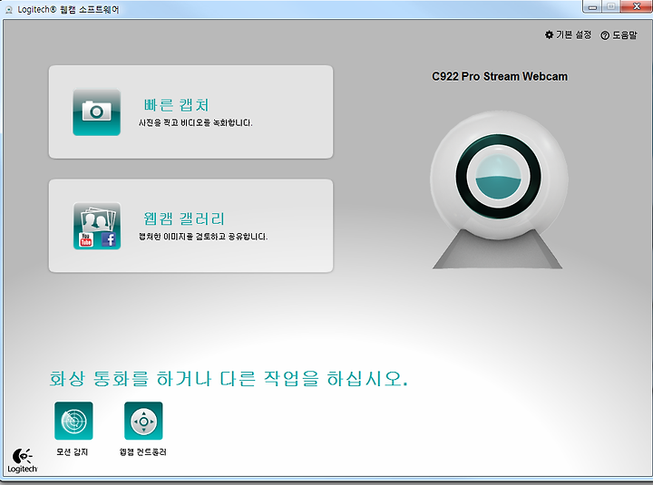
Task: Click the 화상 통화를 하거나 다른 작업을 하십시오 heading
Action: pyautogui.click(x=229, y=378)
